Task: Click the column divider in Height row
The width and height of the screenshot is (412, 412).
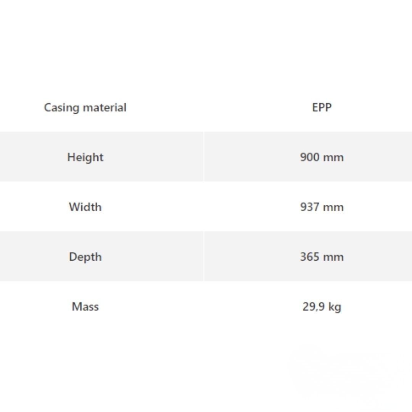Action: 204,157
